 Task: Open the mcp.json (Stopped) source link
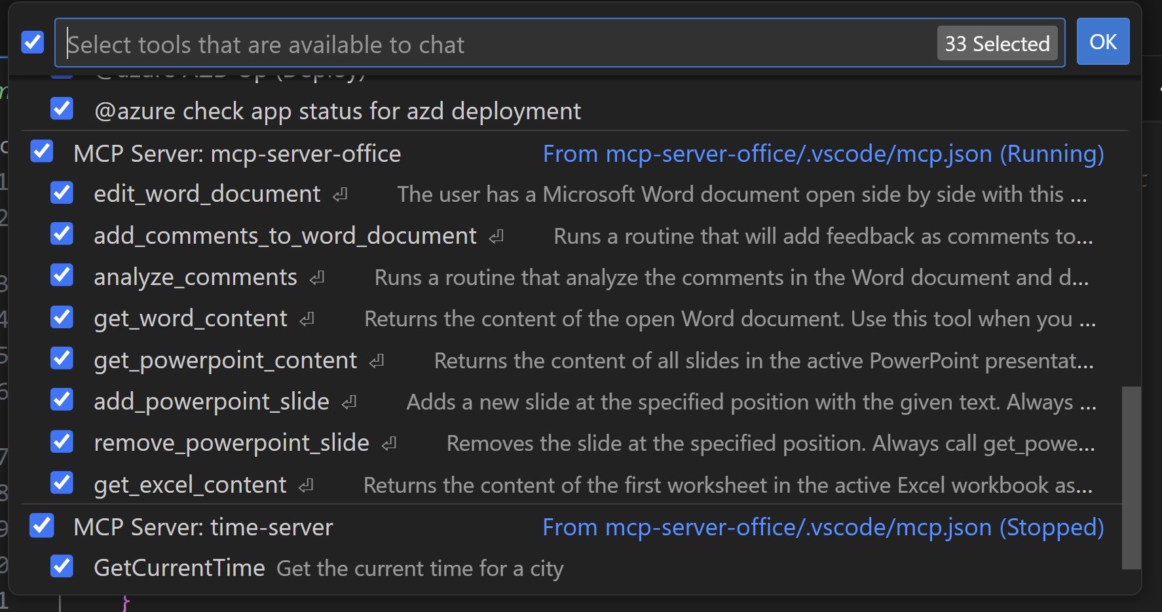pos(823,527)
